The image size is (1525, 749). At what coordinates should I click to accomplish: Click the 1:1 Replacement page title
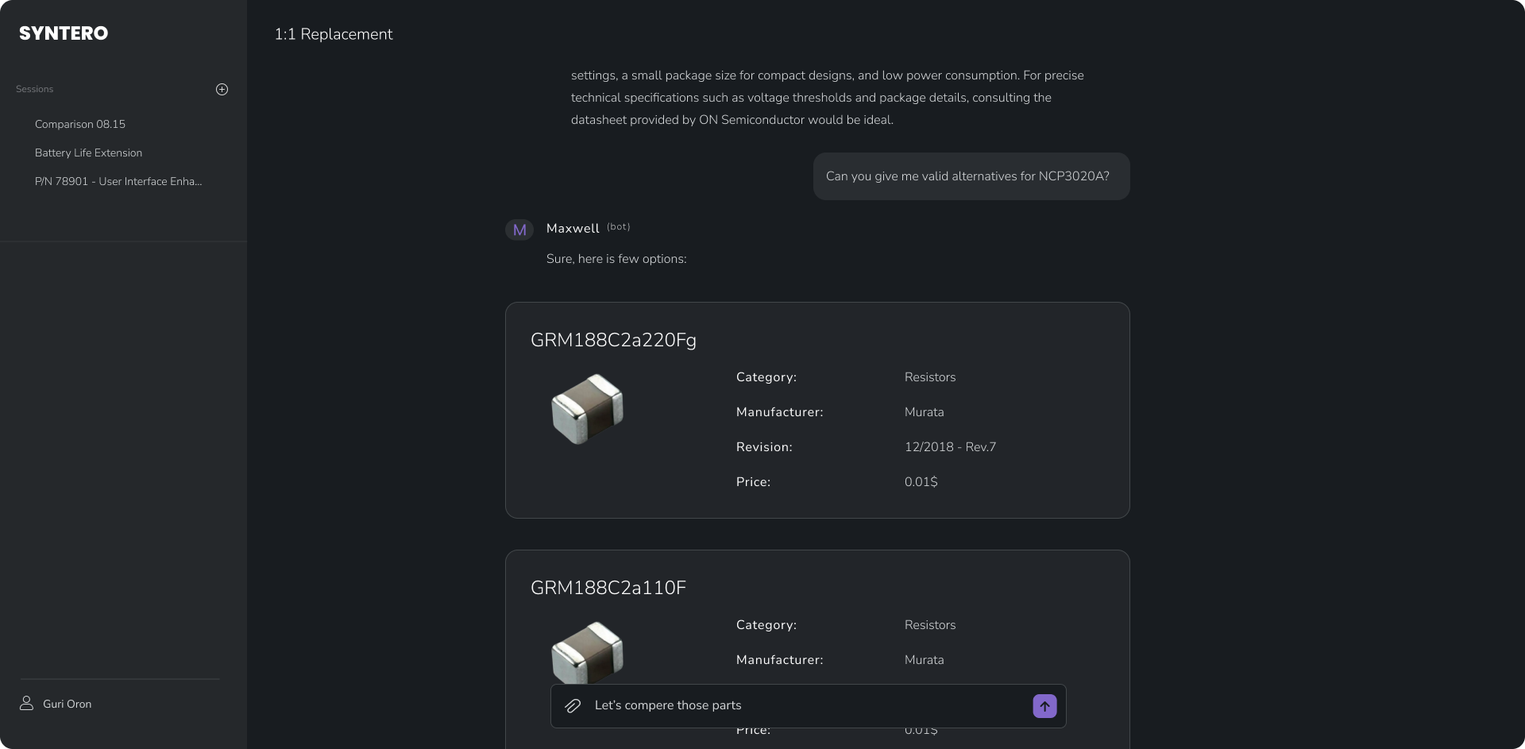[334, 34]
